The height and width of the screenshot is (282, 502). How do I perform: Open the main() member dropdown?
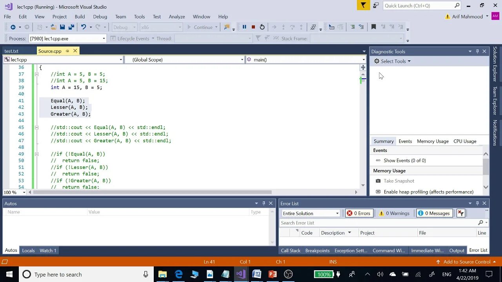point(364,60)
